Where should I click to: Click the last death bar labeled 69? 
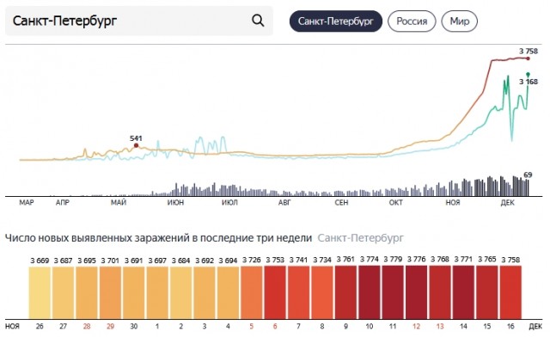[x=528, y=187]
